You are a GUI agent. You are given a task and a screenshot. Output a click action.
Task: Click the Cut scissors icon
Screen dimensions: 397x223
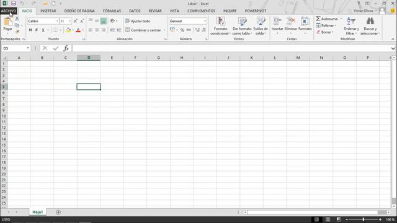17,19
